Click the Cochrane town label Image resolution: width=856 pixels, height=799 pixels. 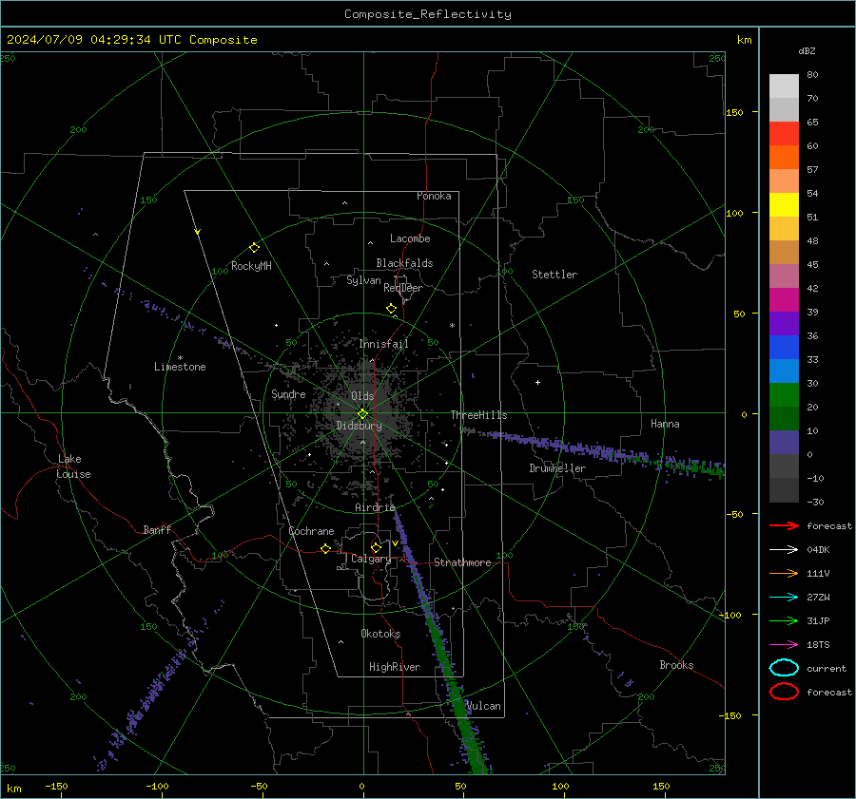[311, 531]
